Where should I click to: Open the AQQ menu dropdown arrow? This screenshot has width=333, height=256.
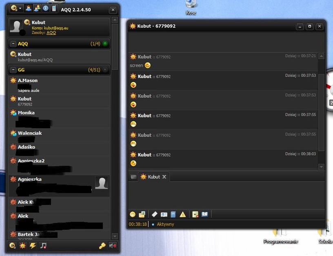pos(20,9)
